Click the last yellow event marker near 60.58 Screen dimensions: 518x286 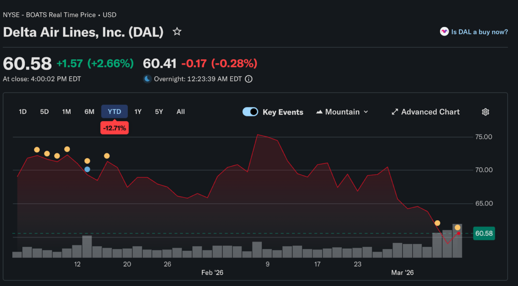[x=457, y=227]
